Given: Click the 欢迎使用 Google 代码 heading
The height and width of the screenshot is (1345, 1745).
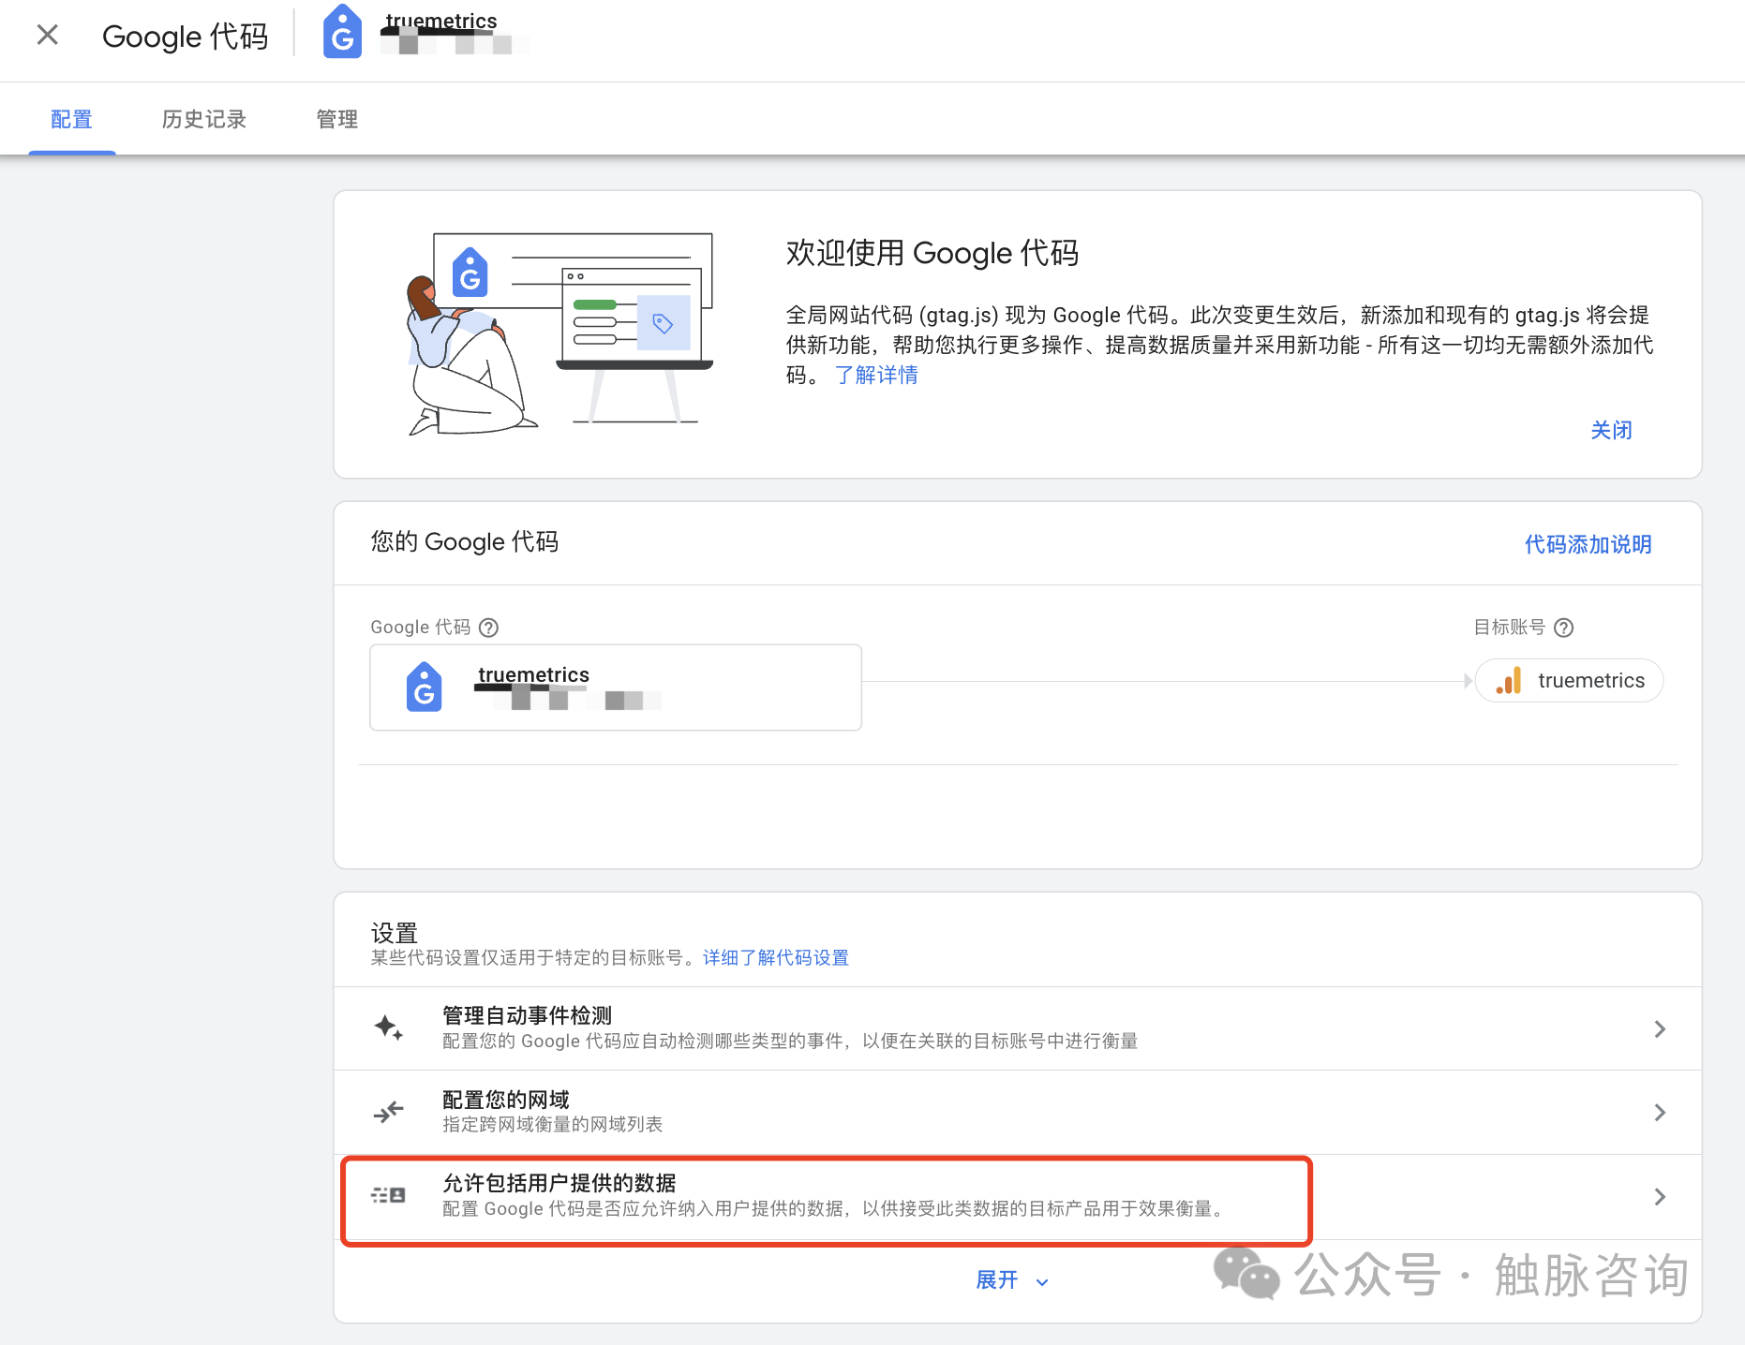Looking at the screenshot, I should (x=932, y=253).
